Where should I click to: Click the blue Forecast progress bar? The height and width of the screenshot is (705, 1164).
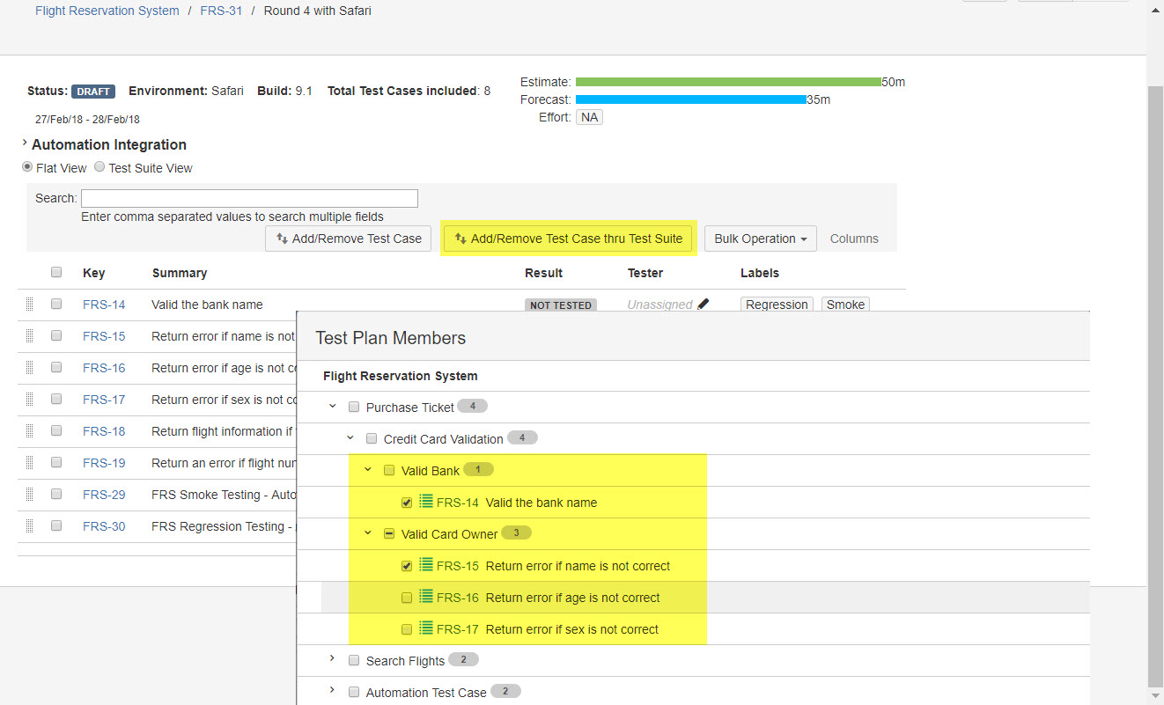point(690,99)
